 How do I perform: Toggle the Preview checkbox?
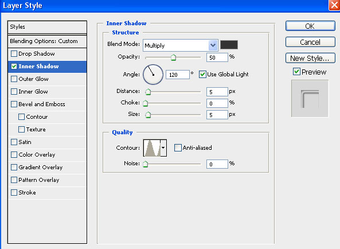(x=296, y=71)
